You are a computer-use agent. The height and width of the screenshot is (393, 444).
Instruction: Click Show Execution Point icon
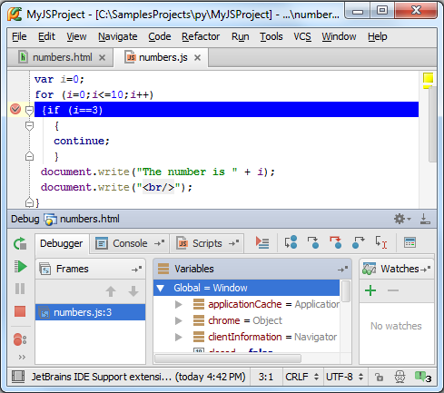click(262, 242)
